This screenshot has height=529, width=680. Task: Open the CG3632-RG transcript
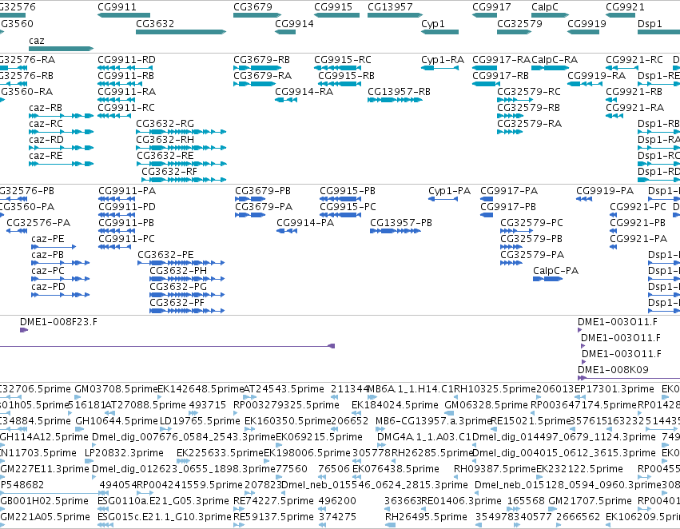(181, 132)
